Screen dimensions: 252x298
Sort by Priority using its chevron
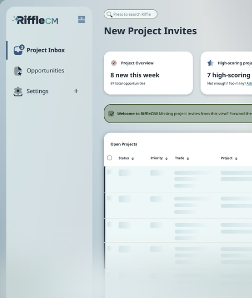tap(166, 159)
